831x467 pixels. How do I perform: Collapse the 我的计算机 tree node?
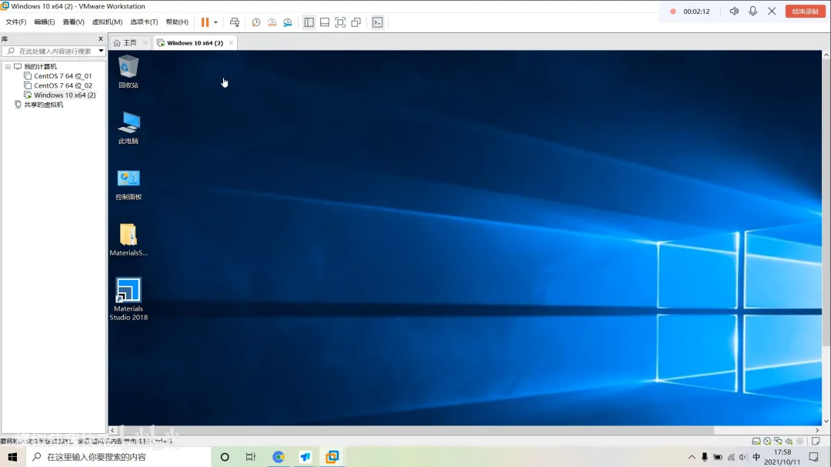(8, 67)
